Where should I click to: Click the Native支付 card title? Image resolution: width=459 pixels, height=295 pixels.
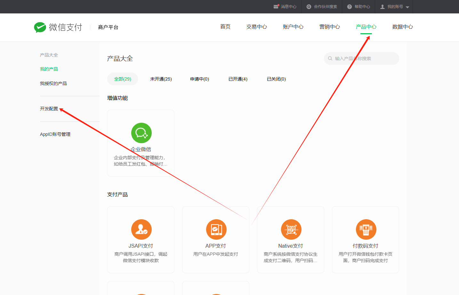click(x=291, y=246)
